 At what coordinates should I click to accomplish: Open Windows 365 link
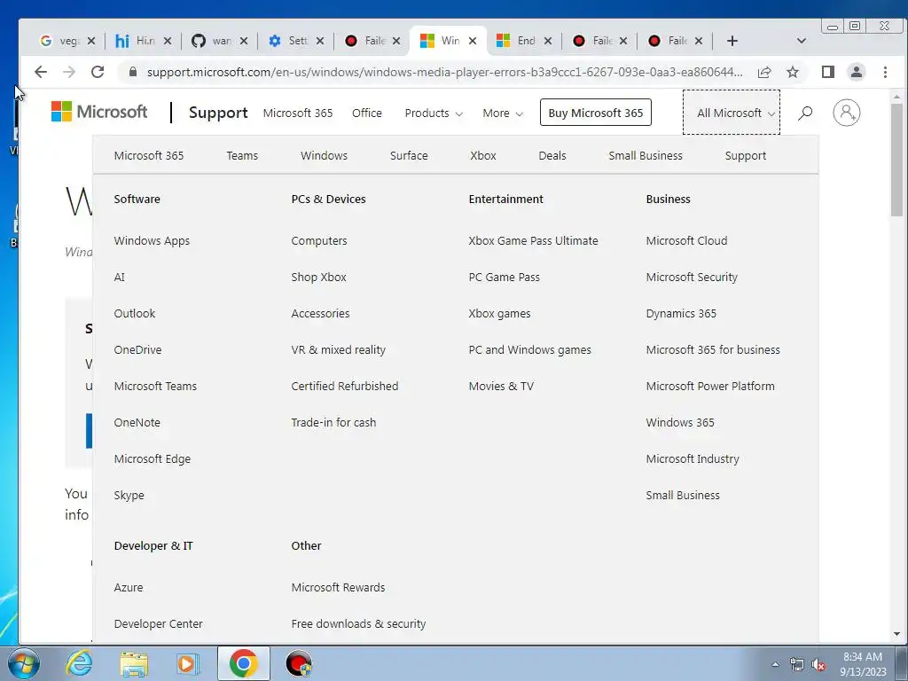pos(680,423)
